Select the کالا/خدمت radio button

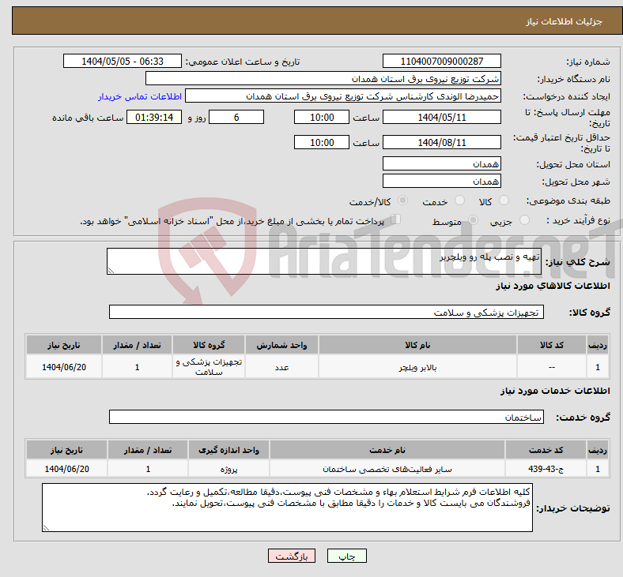tap(403, 200)
